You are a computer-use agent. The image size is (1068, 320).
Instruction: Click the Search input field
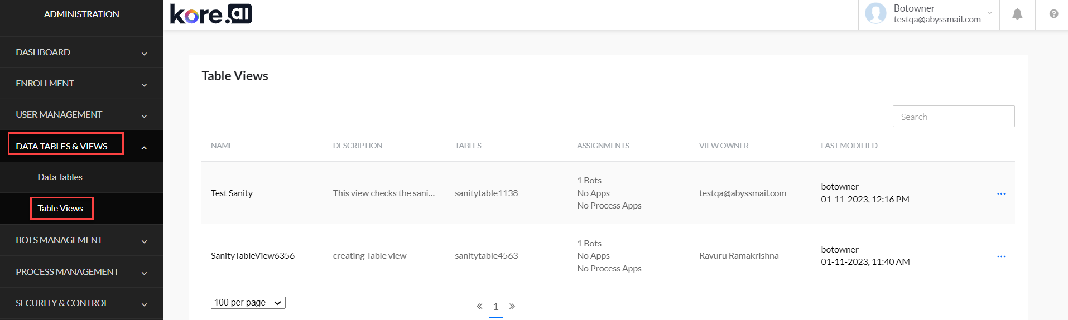(953, 117)
